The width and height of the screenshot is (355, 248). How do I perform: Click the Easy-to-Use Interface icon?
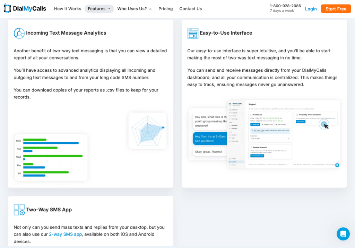coord(193,33)
